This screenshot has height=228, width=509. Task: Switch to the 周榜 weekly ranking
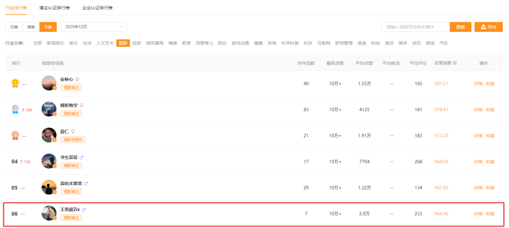tap(31, 27)
